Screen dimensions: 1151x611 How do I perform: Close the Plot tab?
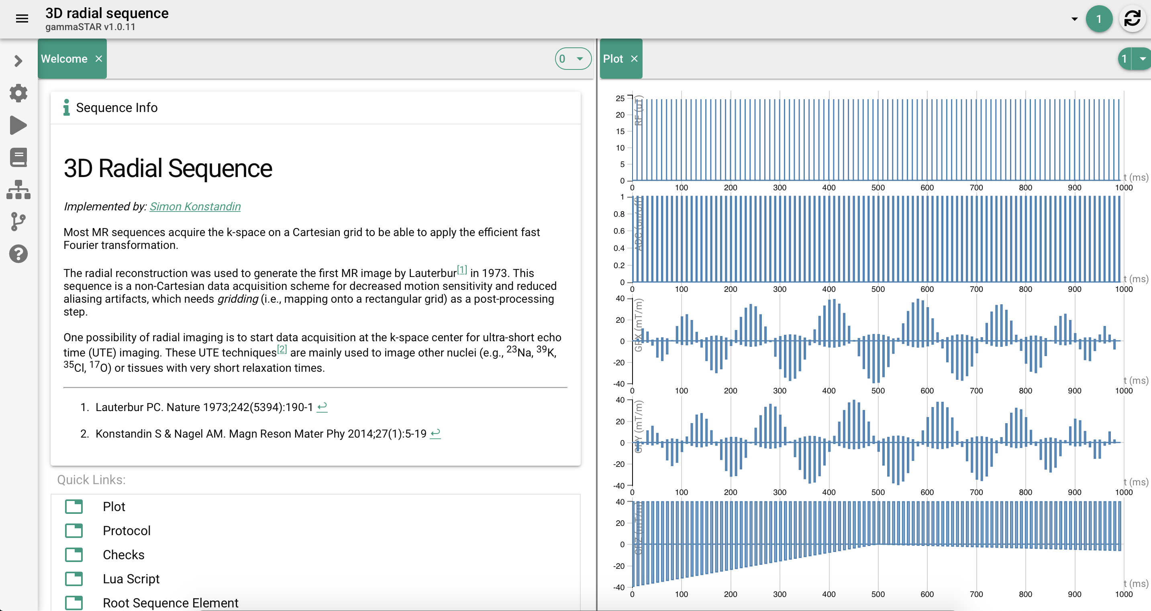(x=634, y=59)
